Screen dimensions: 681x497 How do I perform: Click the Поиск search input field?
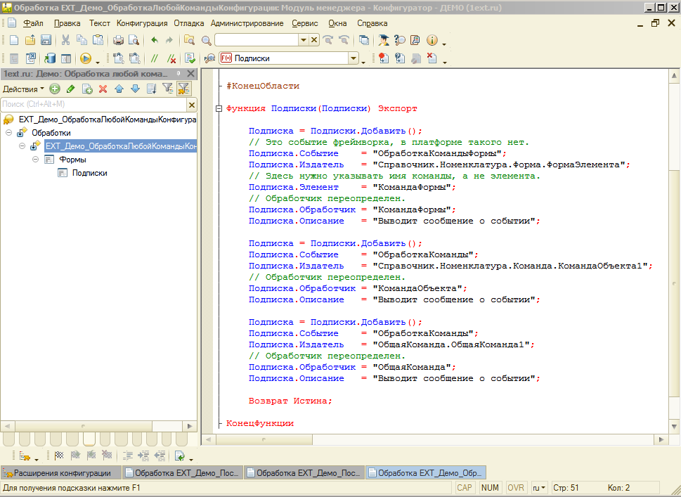(x=91, y=104)
